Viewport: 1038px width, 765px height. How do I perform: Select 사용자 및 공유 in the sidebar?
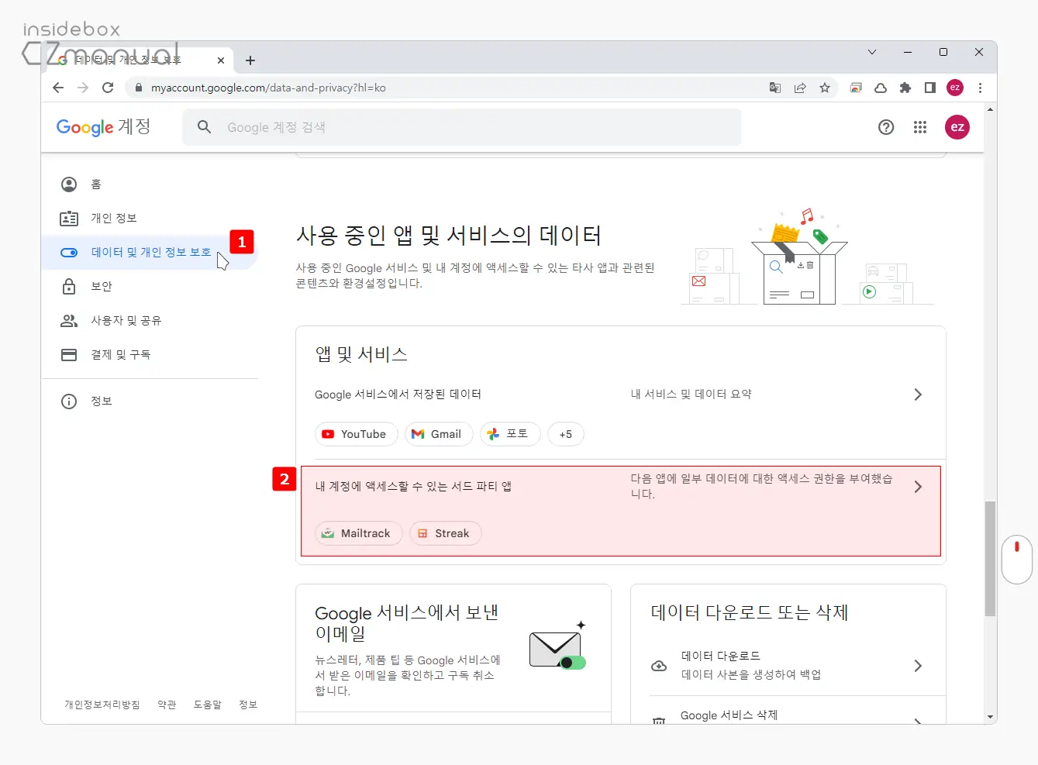pyautogui.click(x=150, y=320)
